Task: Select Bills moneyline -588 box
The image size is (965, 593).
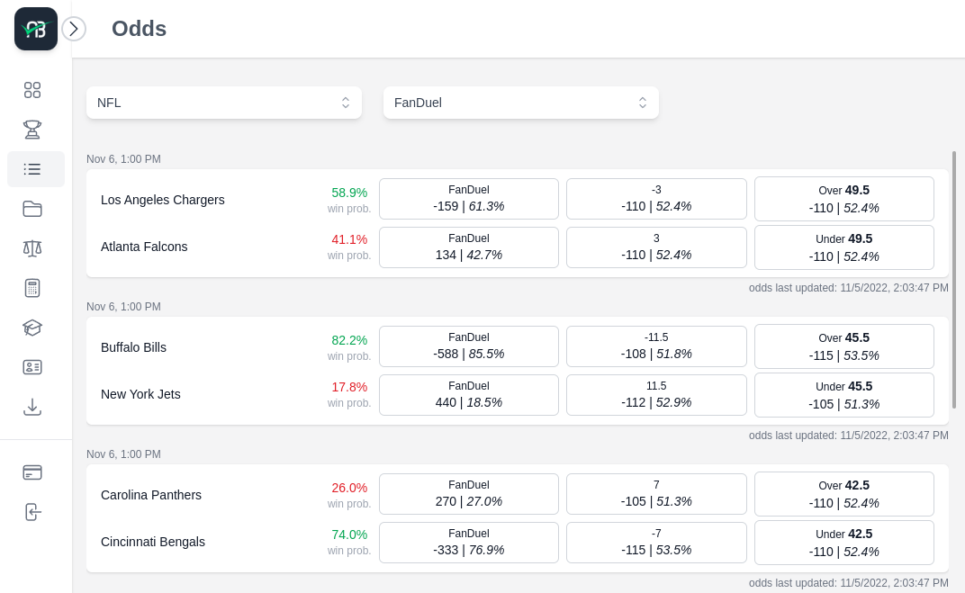Action: (469, 346)
